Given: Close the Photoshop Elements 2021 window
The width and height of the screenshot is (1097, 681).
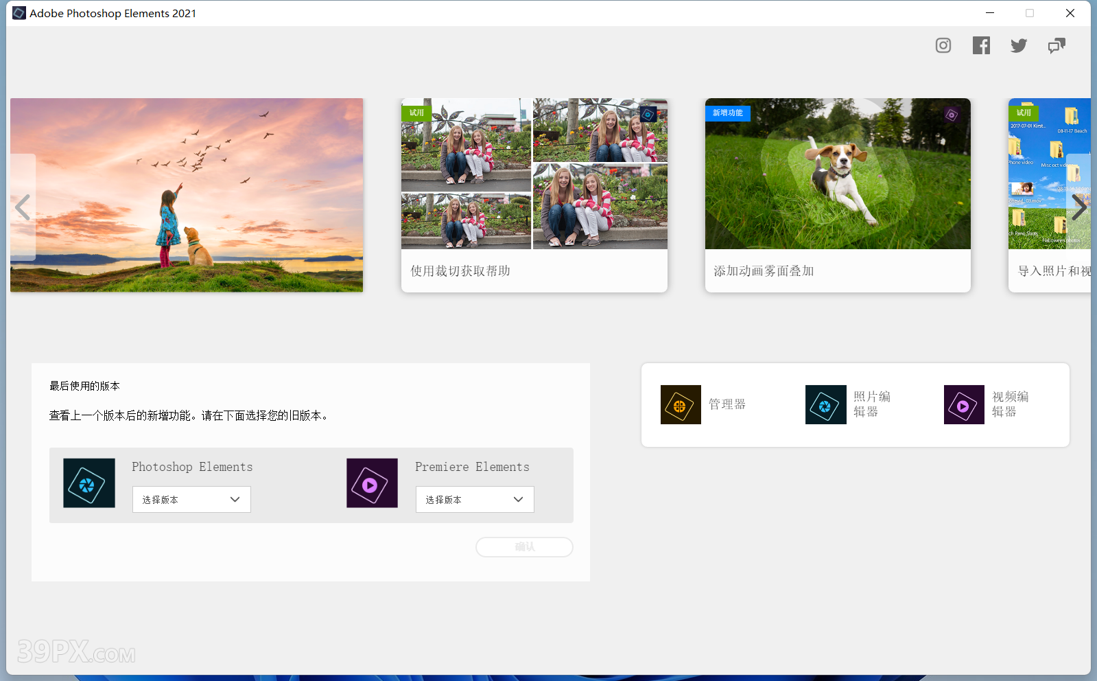Looking at the screenshot, I should pyautogui.click(x=1070, y=13).
